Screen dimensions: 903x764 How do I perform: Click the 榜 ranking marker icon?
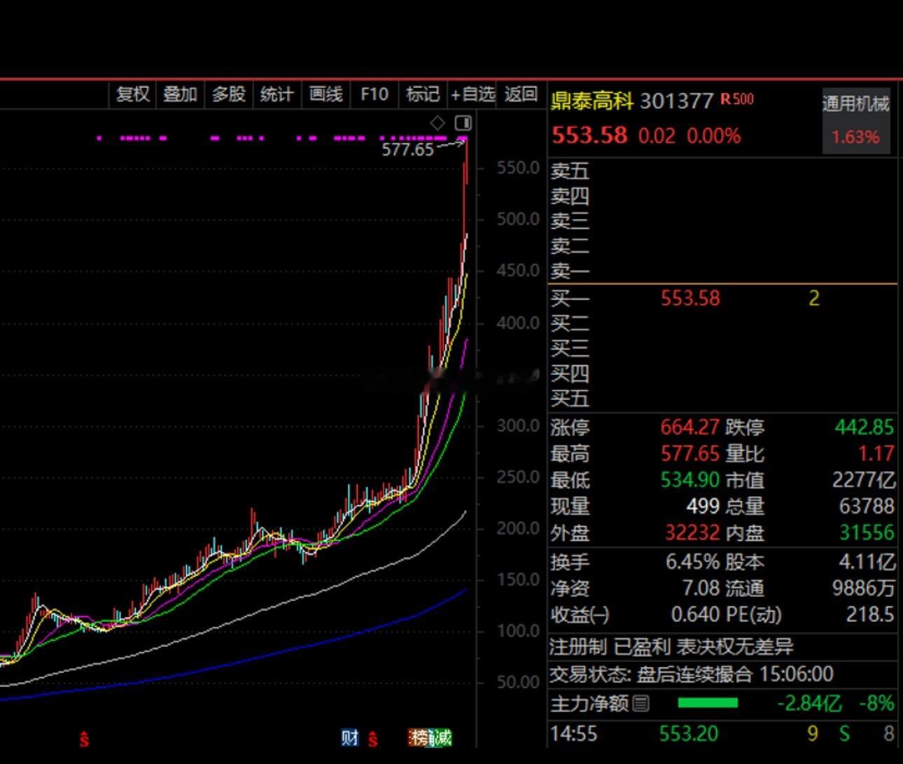[x=419, y=737]
